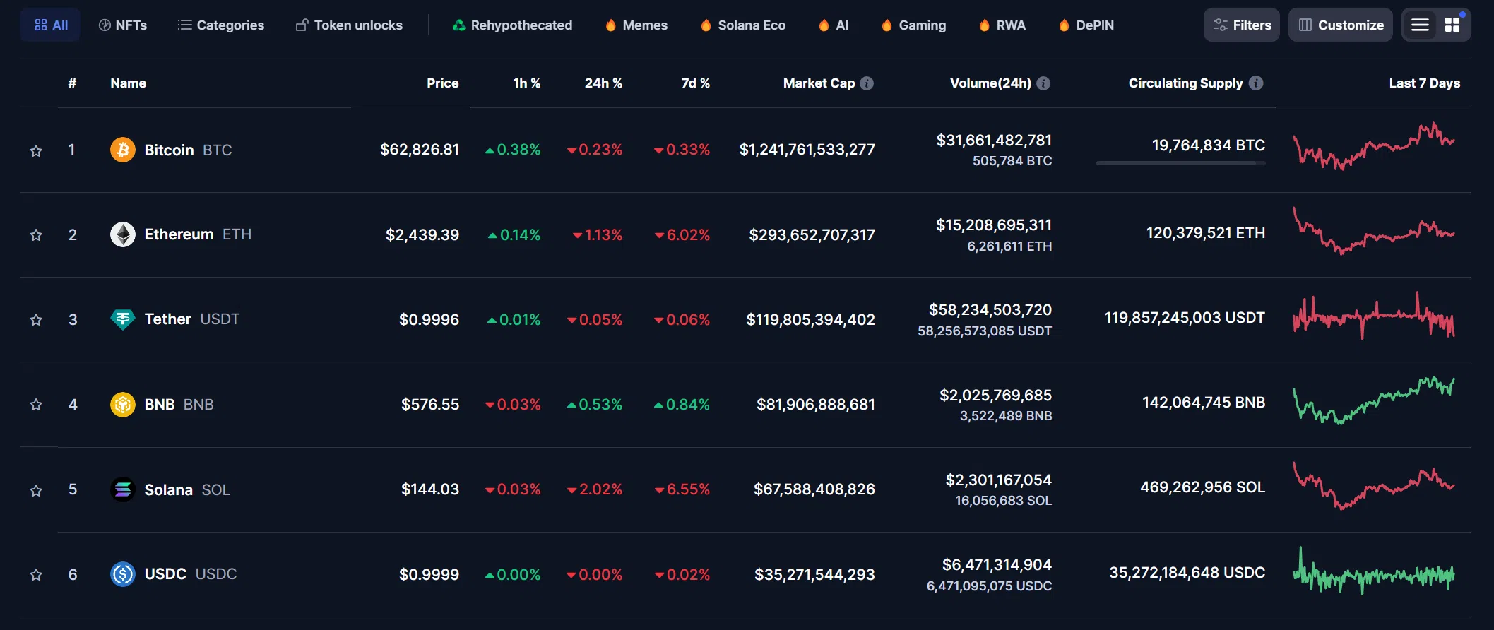Screen dimensions: 1494x630
Task: Toggle the Solana watchlist star
Action: [x=36, y=490]
